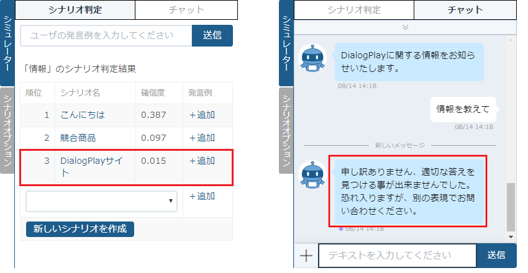This screenshot has height=273, width=528.
Task: Click the 「情報」のシナリオ判定結果 heading
Action: (80, 69)
